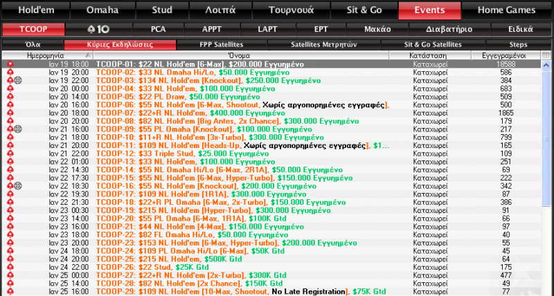Image resolution: width=554 pixels, height=296 pixels.
Task: Click the red spade icon of TCOOP-22
Action: pos(10,234)
